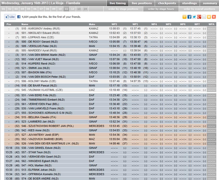Click the WP4 column header

click(x=154, y=24)
